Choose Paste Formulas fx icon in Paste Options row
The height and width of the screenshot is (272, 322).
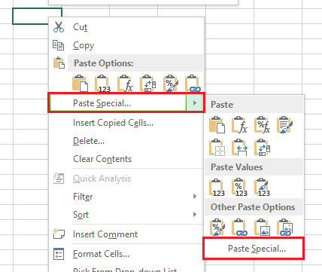point(125,84)
